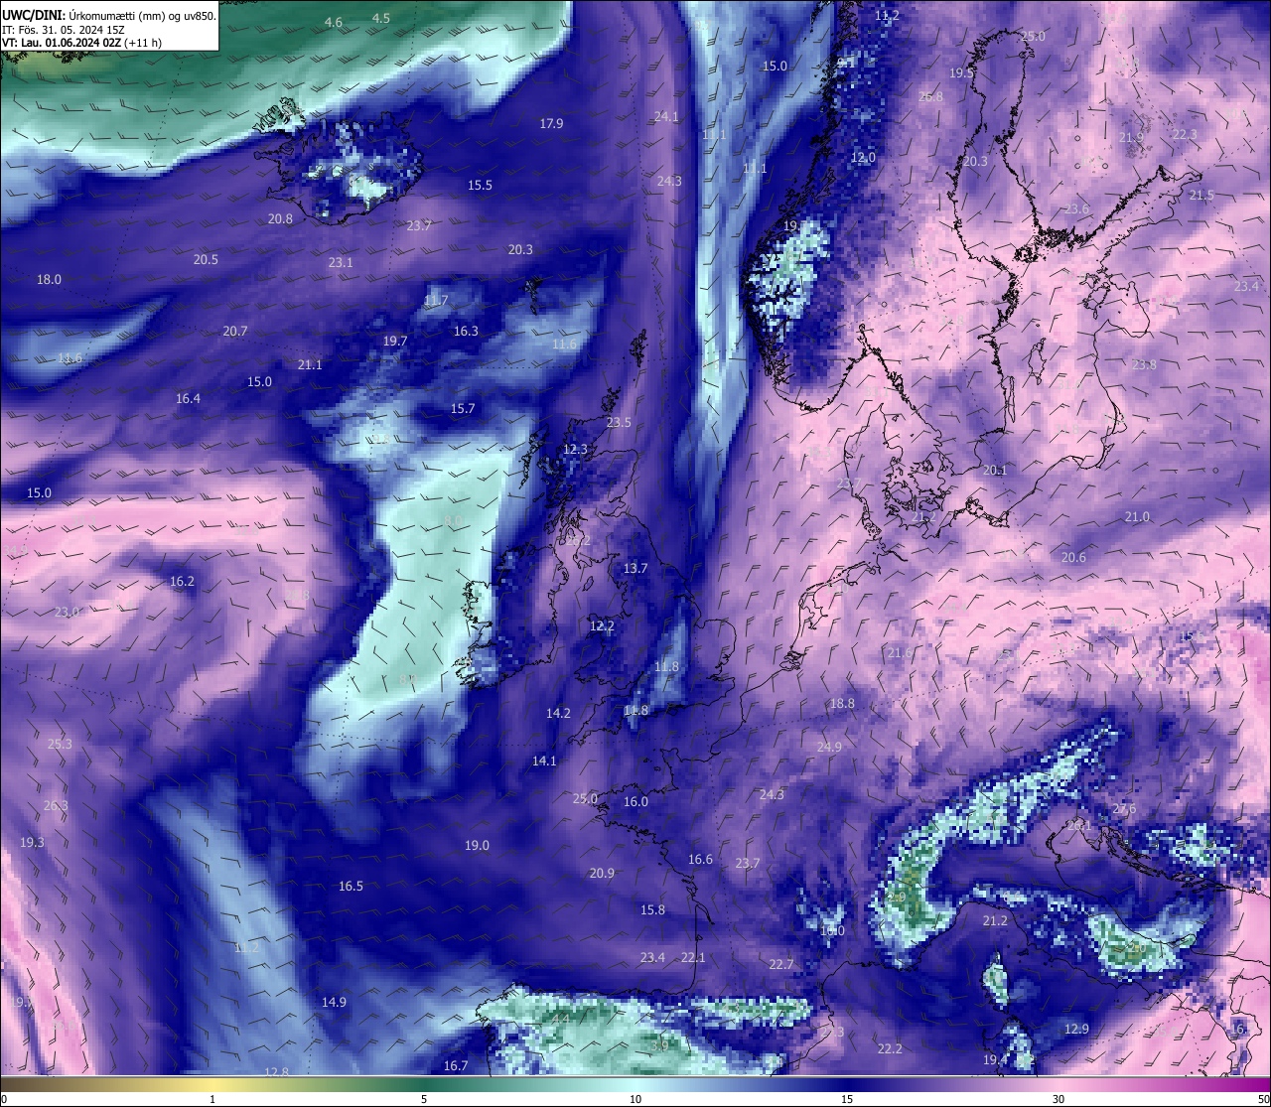The image size is (1271, 1107).
Task: Select the 25.3 value label
Action: 60,744
